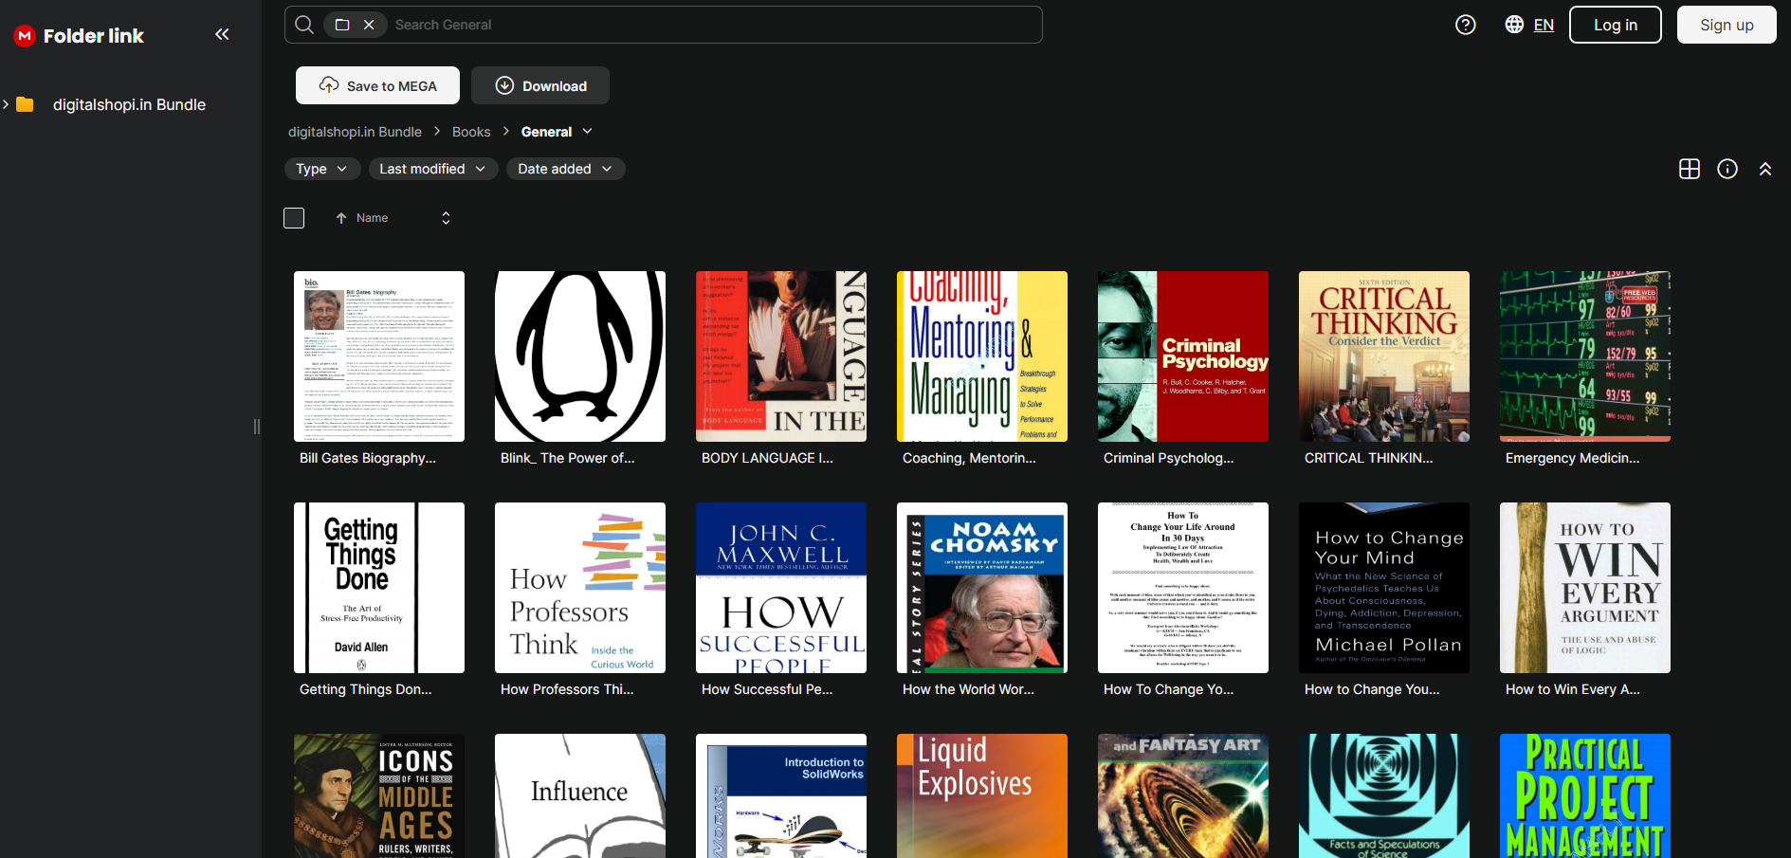Image resolution: width=1791 pixels, height=858 pixels.
Task: Open the help question mark icon
Action: pyautogui.click(x=1466, y=25)
